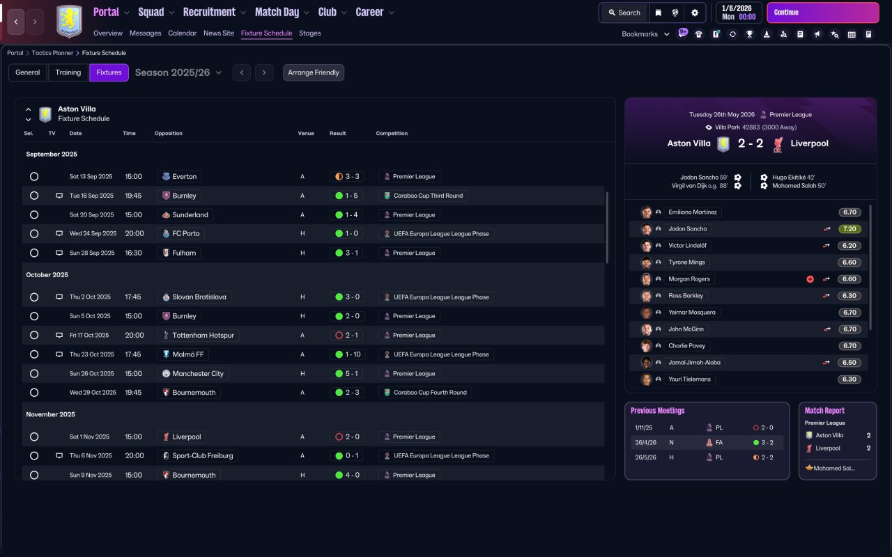Viewport: 892px width, 557px height.
Task: Select the radio button for Slovan Bratislava fixture
Action: pyautogui.click(x=34, y=297)
